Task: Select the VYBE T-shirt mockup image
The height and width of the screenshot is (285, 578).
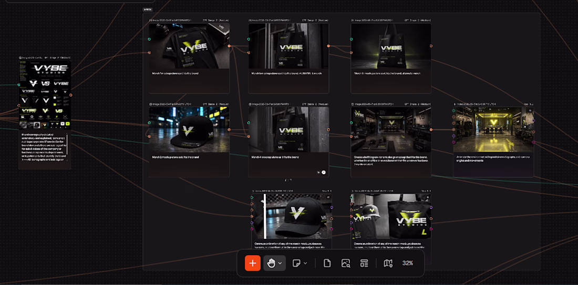Action: coord(189,46)
